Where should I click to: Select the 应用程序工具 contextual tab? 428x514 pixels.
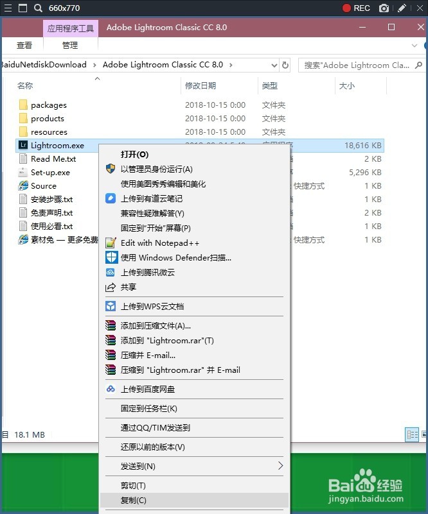coord(71,28)
